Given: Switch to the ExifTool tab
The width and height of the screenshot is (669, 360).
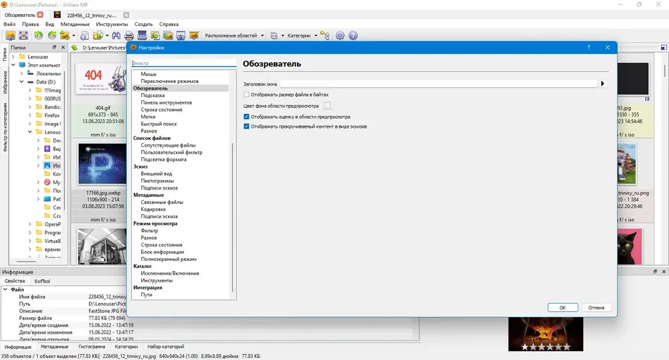Looking at the screenshot, I should click(42, 281).
